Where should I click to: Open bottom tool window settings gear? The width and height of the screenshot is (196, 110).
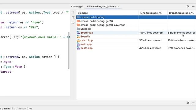(188, 103)
